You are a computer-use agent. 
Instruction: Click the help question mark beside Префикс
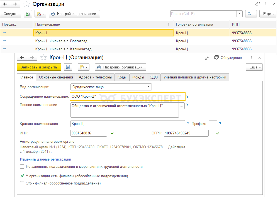220,124
